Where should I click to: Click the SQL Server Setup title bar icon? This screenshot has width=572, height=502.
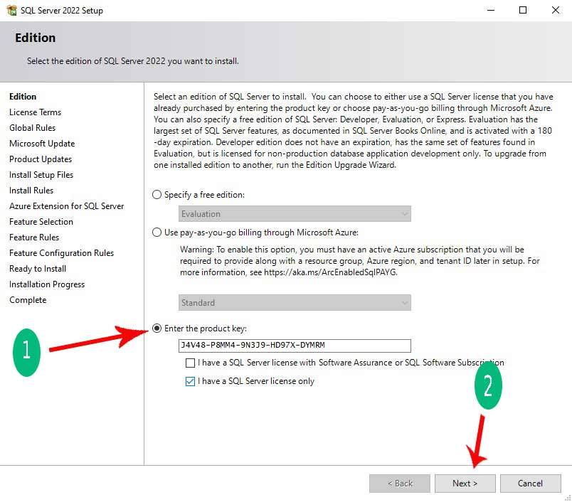(11, 10)
